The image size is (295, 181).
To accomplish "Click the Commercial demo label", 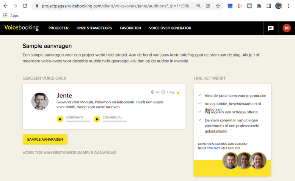I will pos(112,118).
